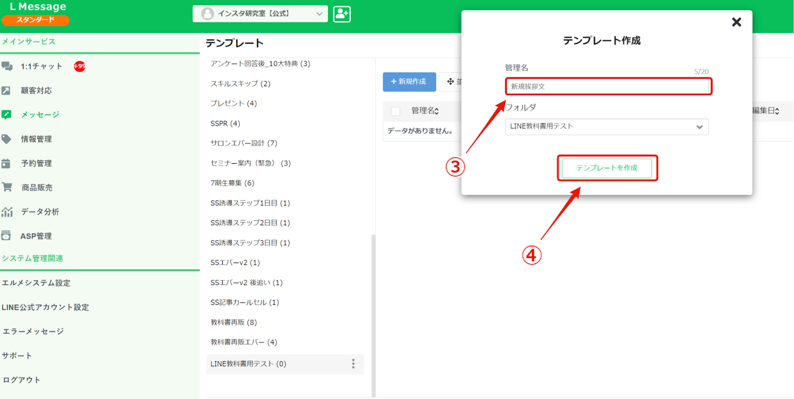The height and width of the screenshot is (399, 794).
Task: Select folder アンケート回答後_10大特典 (3)
Action: (x=260, y=64)
